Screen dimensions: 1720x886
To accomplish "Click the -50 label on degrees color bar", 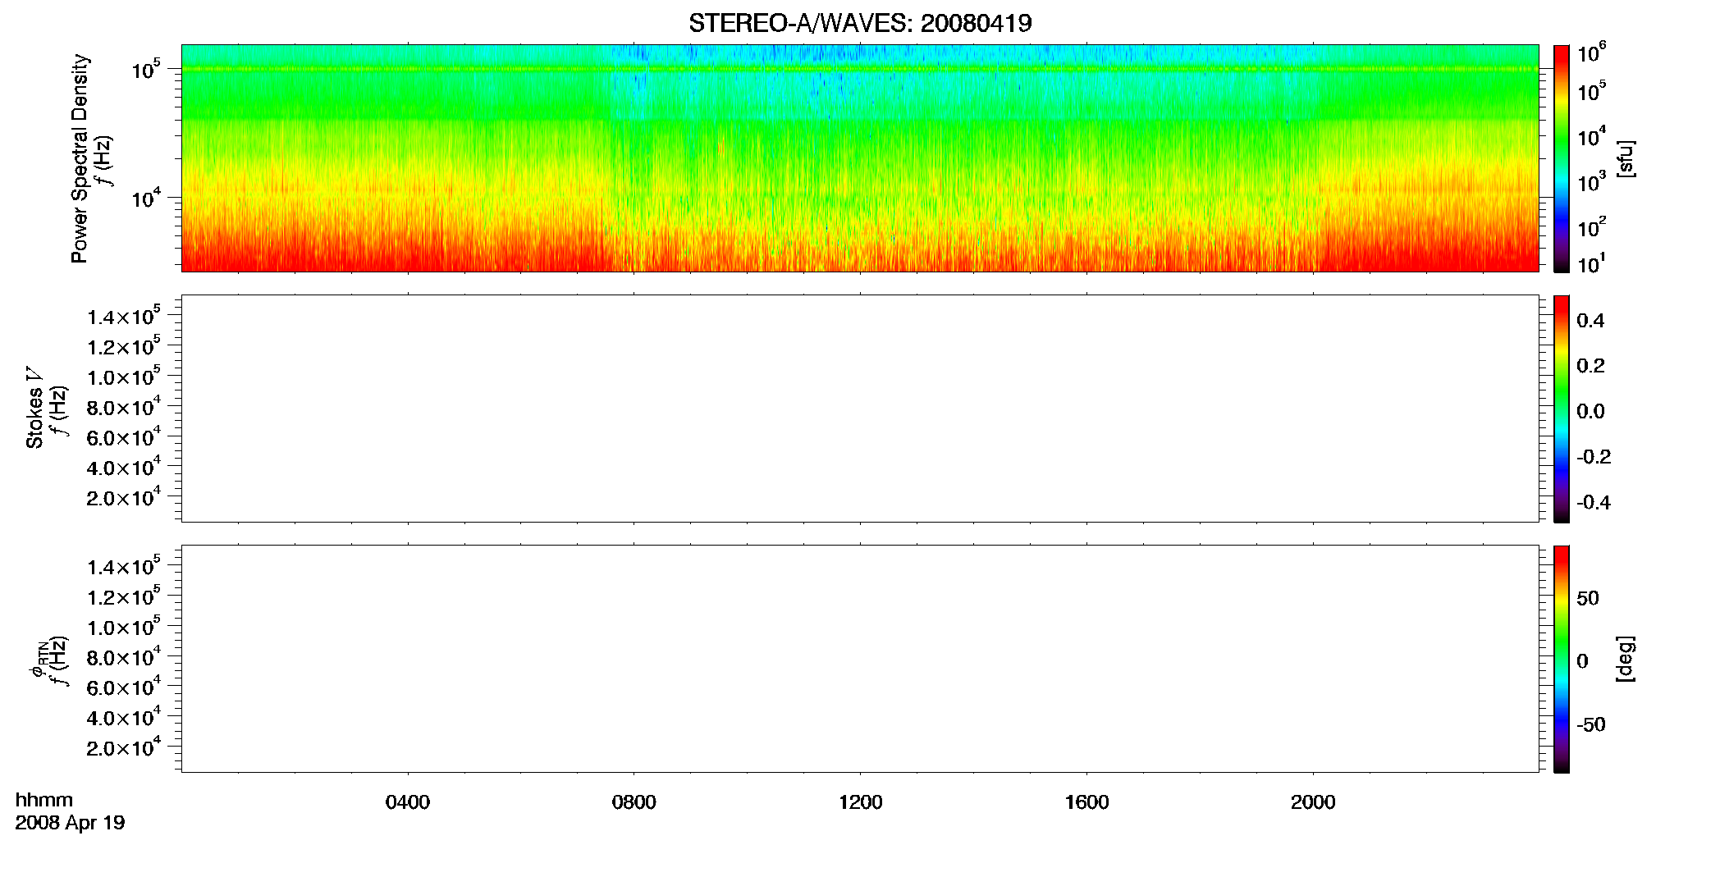I will tap(1591, 725).
